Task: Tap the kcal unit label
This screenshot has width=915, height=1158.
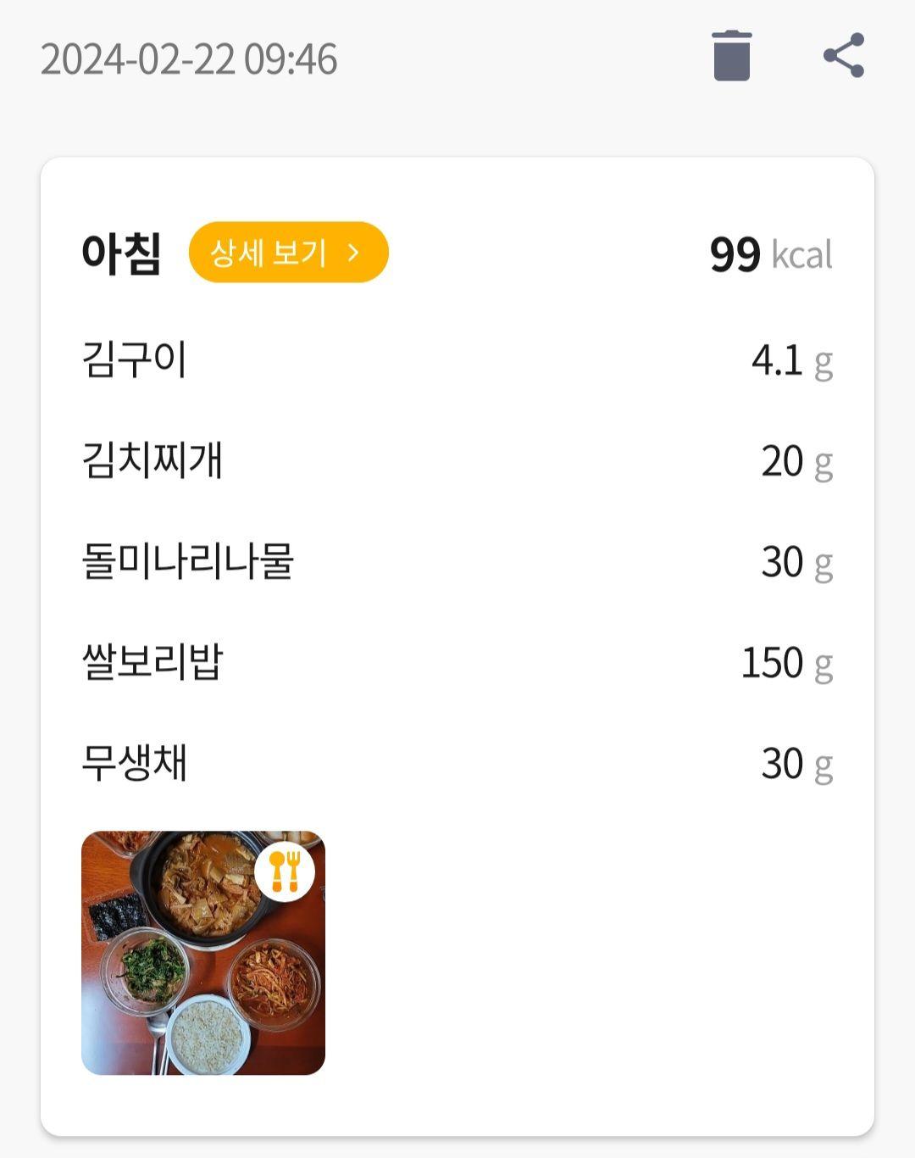Action: click(x=802, y=254)
